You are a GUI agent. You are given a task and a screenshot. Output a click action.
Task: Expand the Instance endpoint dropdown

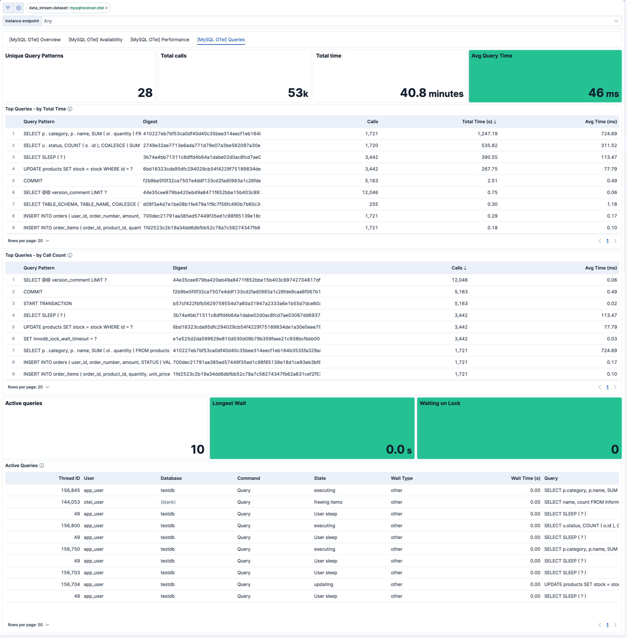point(616,21)
